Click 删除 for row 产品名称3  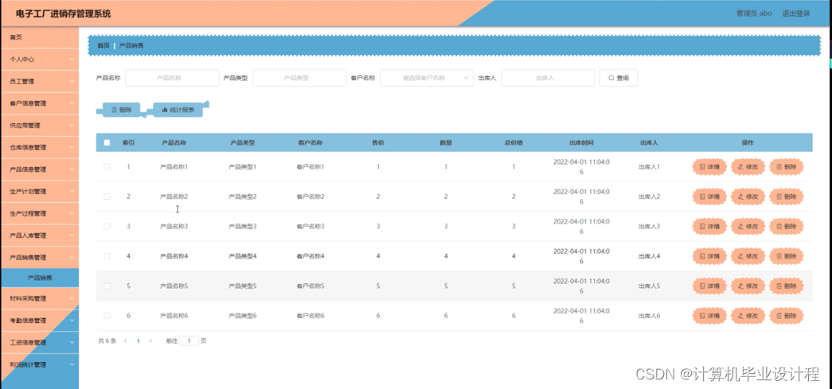(x=787, y=226)
